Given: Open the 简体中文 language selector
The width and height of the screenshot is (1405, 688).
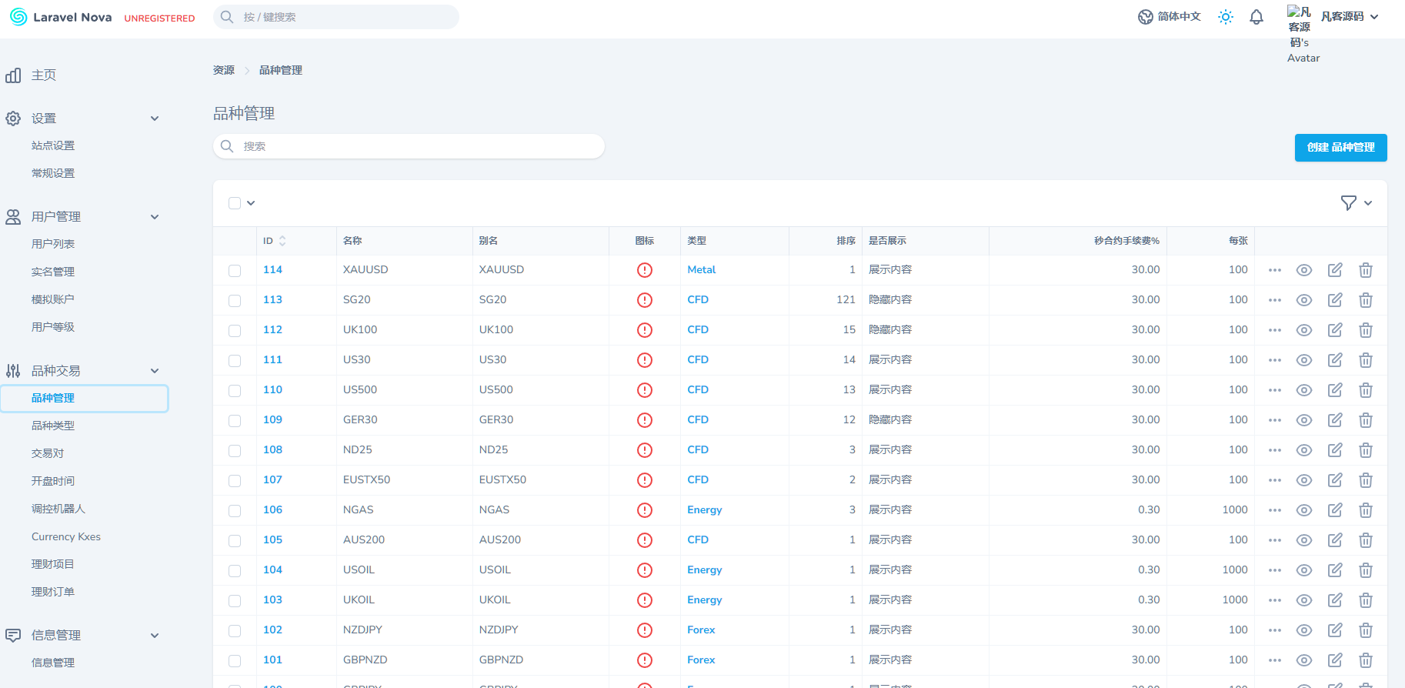Looking at the screenshot, I should pyautogui.click(x=1169, y=17).
